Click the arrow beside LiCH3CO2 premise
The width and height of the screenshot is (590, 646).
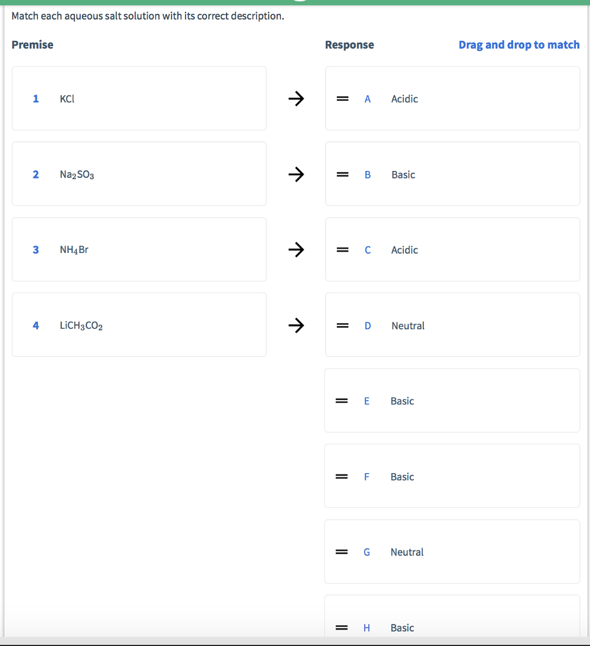[x=295, y=326]
